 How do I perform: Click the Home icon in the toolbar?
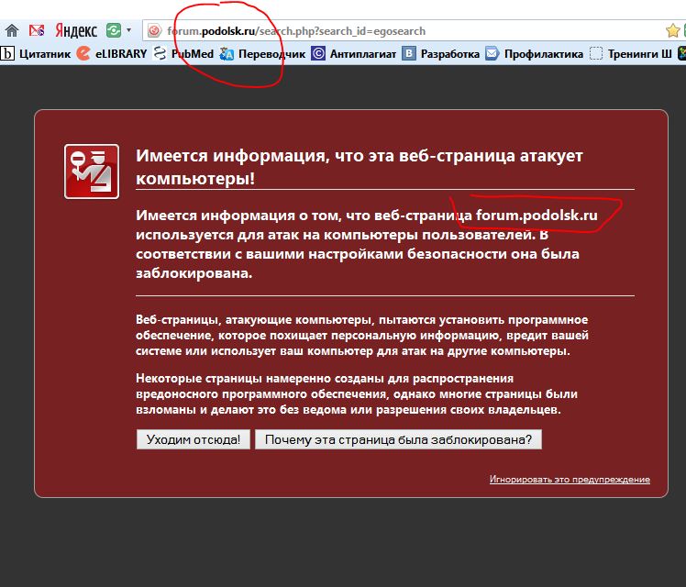click(12, 30)
